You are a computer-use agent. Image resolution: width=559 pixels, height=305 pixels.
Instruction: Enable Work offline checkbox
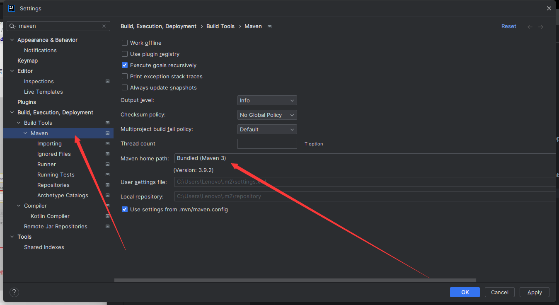coord(125,43)
